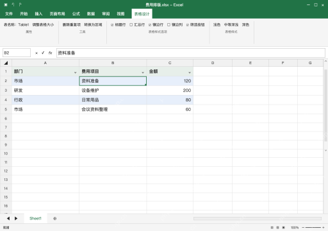The height and width of the screenshot is (231, 328).
Task: Switch to Normal view icon in status bar
Action: (x=272, y=228)
